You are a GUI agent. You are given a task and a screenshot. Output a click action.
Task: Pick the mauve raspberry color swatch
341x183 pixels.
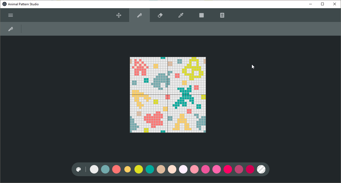click(239, 169)
